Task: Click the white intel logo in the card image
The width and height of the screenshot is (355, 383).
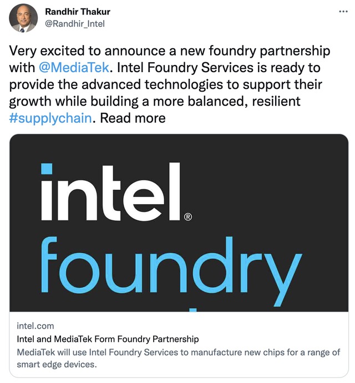Action: pos(116,191)
